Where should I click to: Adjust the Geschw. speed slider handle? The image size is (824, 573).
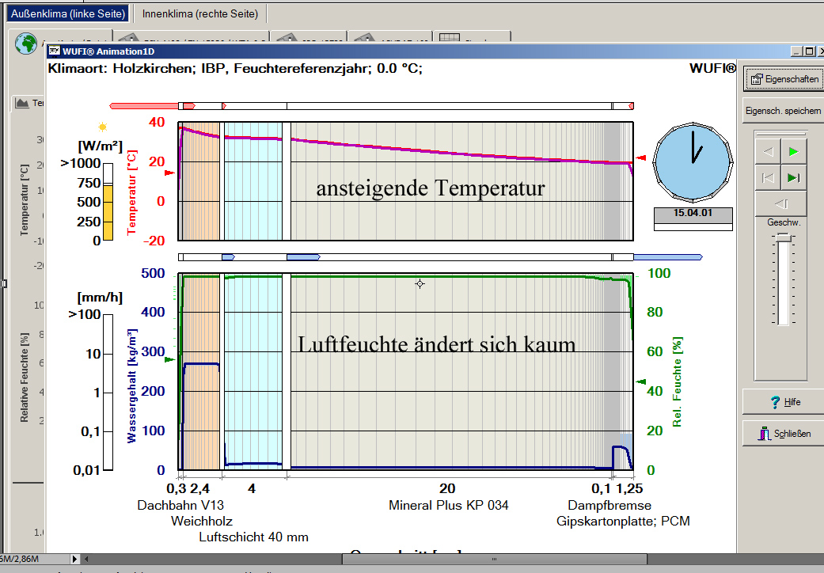coord(783,237)
